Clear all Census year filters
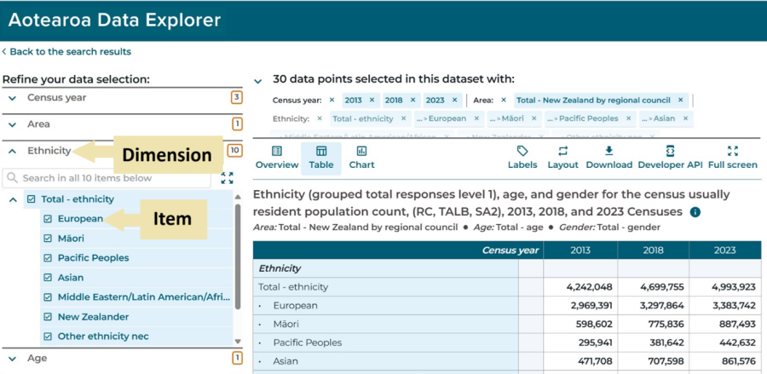The width and height of the screenshot is (767, 374). 332,101
